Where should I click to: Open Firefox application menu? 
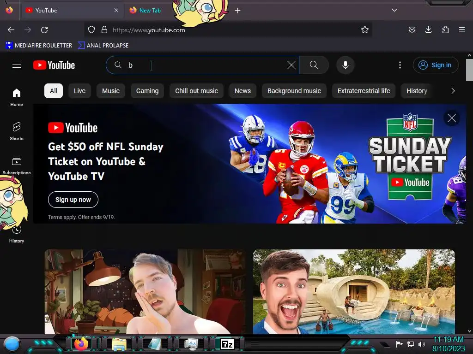(x=462, y=29)
